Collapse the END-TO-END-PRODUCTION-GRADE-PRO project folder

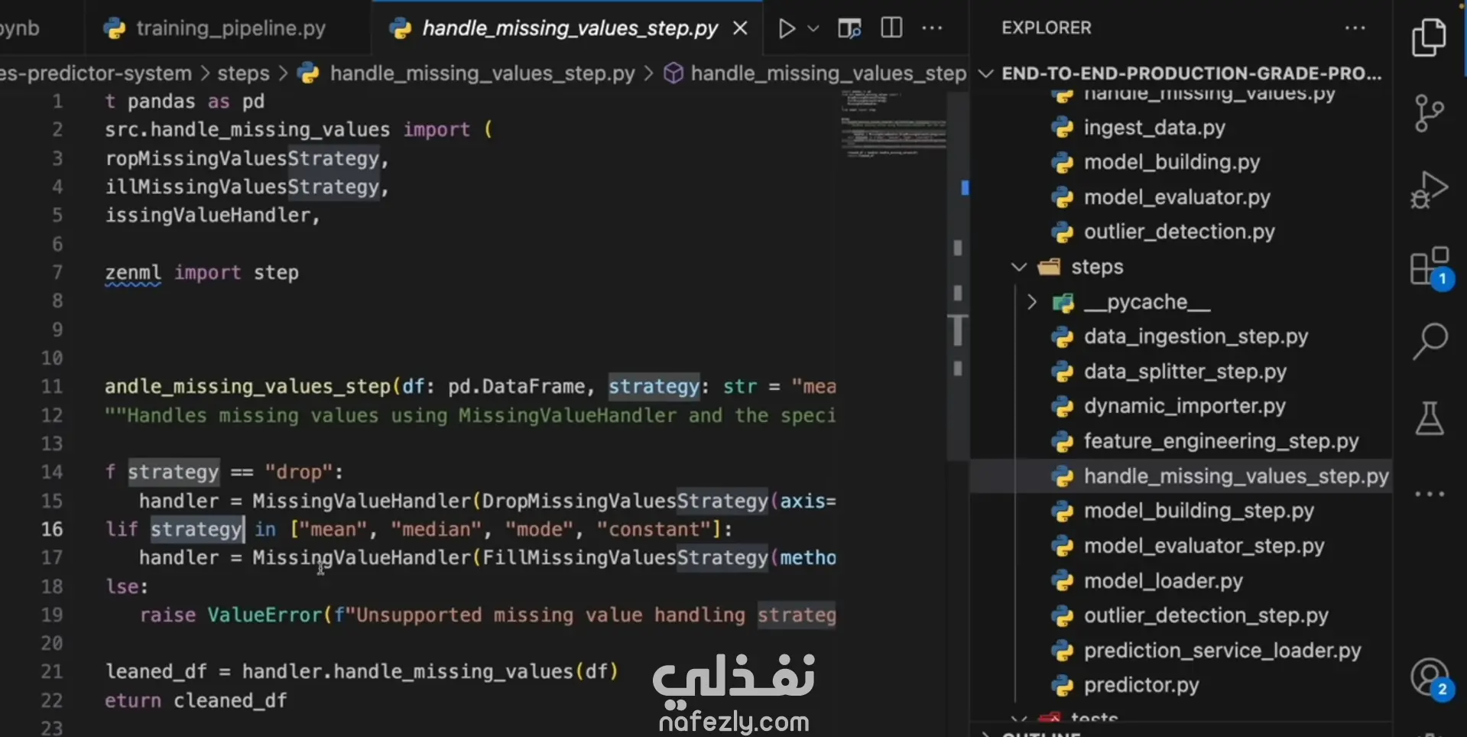click(x=986, y=73)
